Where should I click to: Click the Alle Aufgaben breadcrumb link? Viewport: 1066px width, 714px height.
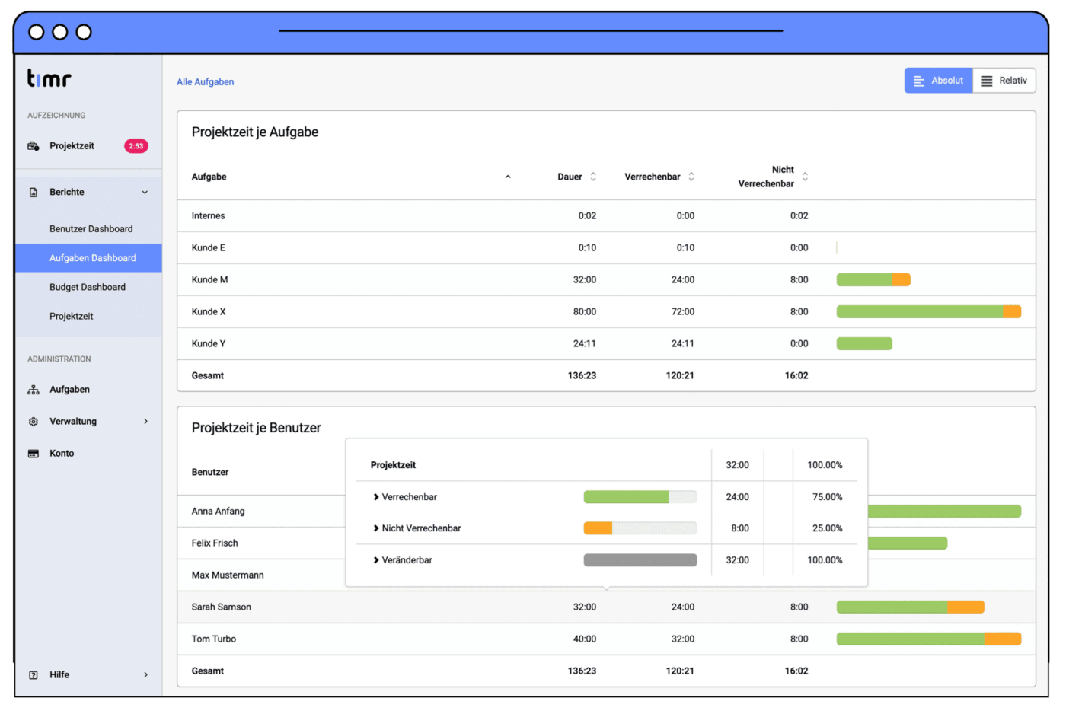click(206, 82)
